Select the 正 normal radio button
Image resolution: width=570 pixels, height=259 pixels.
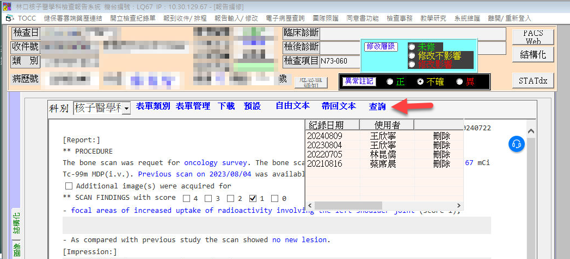389,81
